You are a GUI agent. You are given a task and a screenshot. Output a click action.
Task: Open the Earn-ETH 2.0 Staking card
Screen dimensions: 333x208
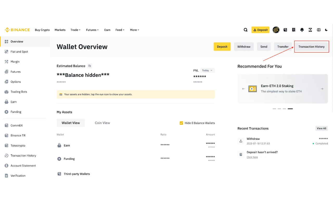coord(283,89)
